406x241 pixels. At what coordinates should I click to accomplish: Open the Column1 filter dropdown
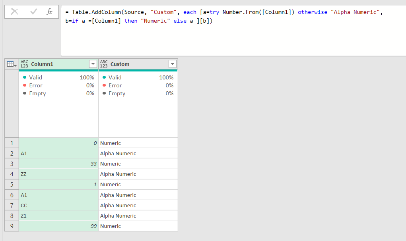[x=93, y=64]
